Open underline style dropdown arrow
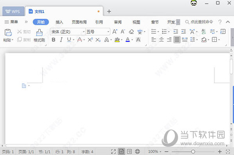The height and width of the screenshot is (155, 234). (x=74, y=40)
